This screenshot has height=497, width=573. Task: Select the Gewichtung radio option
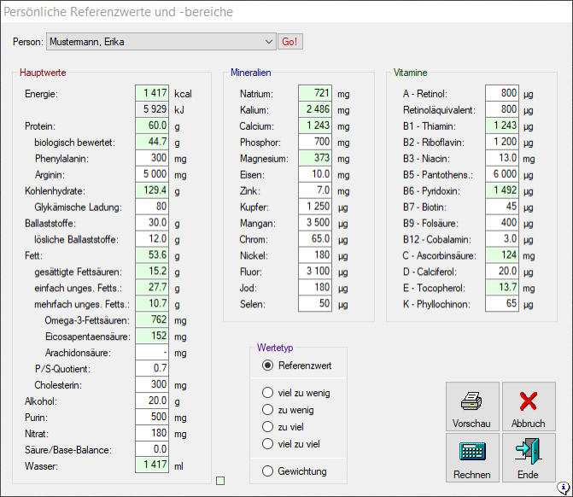point(268,471)
